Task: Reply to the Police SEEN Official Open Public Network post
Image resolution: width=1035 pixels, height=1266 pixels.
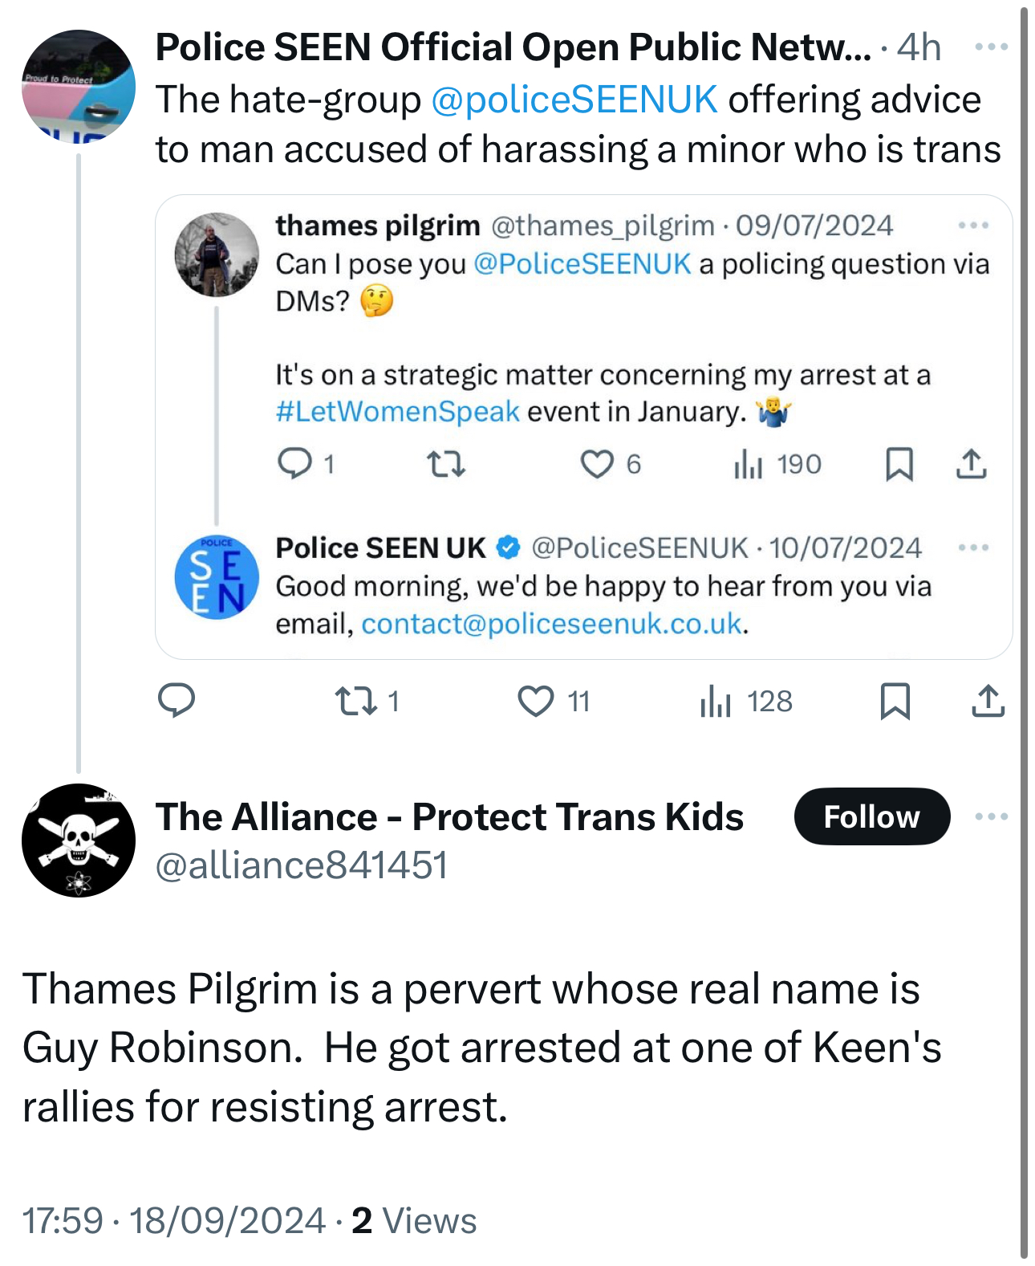Action: (177, 701)
